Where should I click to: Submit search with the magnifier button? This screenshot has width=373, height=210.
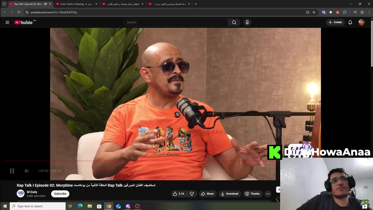click(x=234, y=22)
